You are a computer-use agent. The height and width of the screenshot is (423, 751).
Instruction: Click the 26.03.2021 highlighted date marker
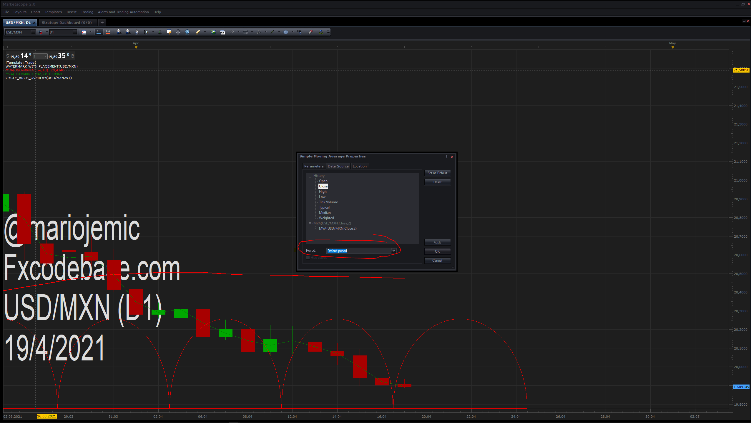(46, 416)
